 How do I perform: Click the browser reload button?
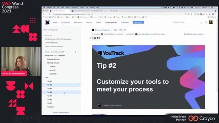tap(49, 14)
